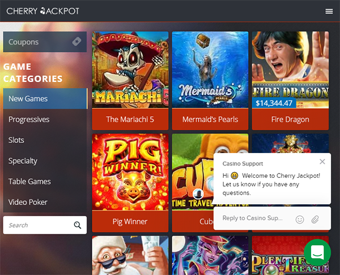Open the Mermaid's Pearls game thumbnail
The height and width of the screenshot is (275, 340).
[x=210, y=69]
